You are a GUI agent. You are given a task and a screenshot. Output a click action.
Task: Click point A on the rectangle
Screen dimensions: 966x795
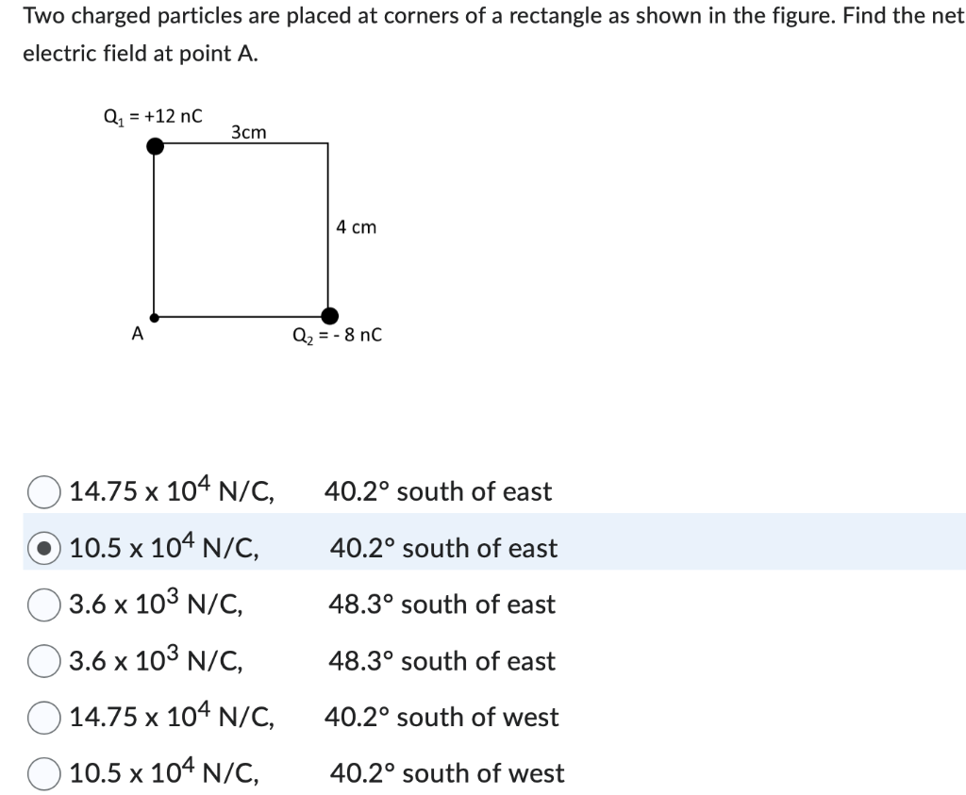pyautogui.click(x=153, y=316)
